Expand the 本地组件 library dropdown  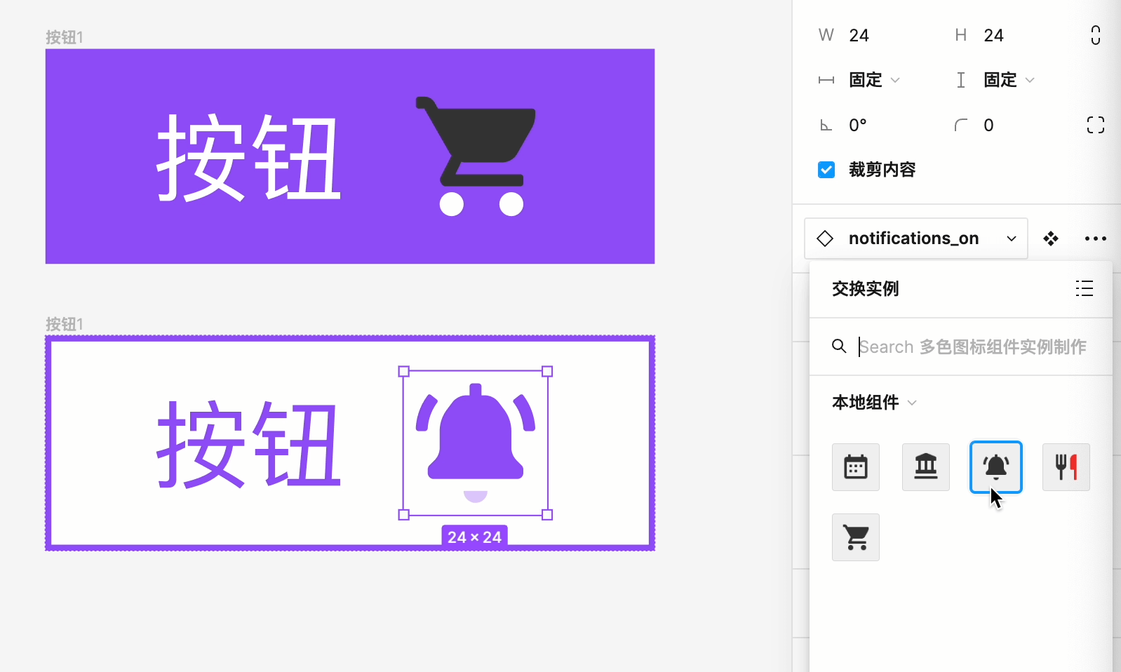(874, 403)
